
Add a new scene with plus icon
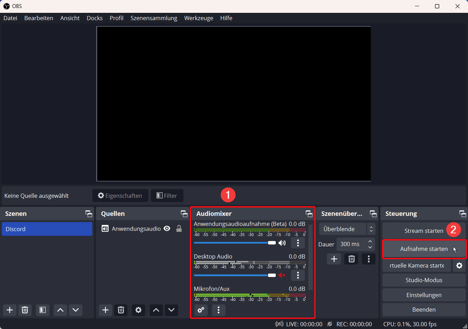[x=10, y=310]
